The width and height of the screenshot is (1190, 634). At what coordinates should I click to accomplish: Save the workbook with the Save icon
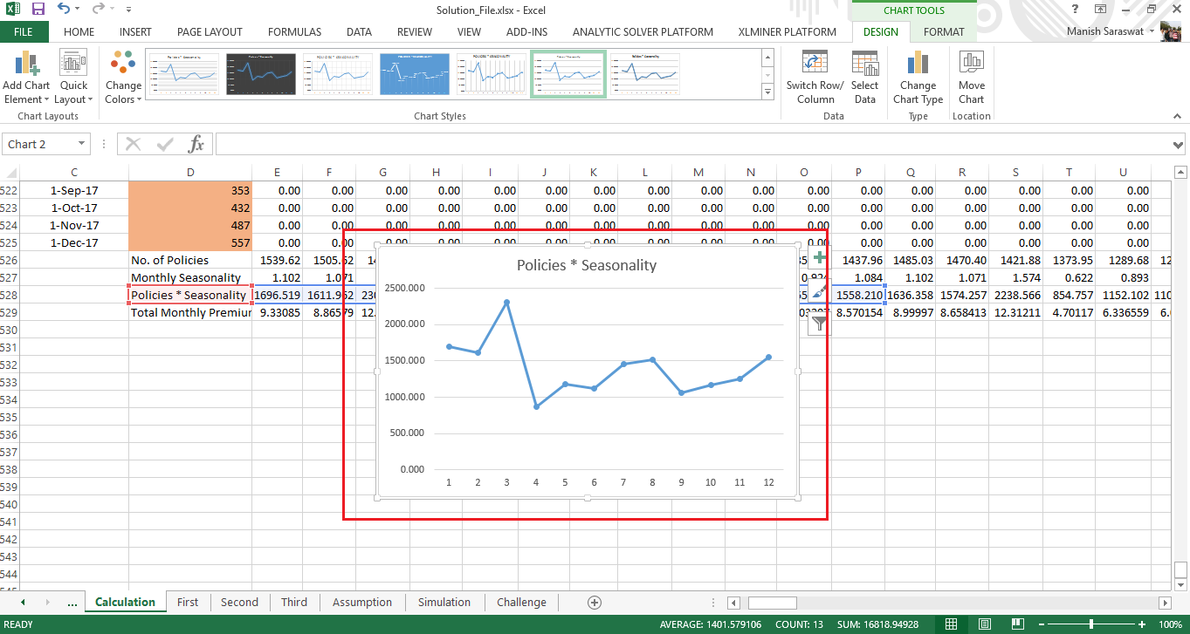(38, 10)
